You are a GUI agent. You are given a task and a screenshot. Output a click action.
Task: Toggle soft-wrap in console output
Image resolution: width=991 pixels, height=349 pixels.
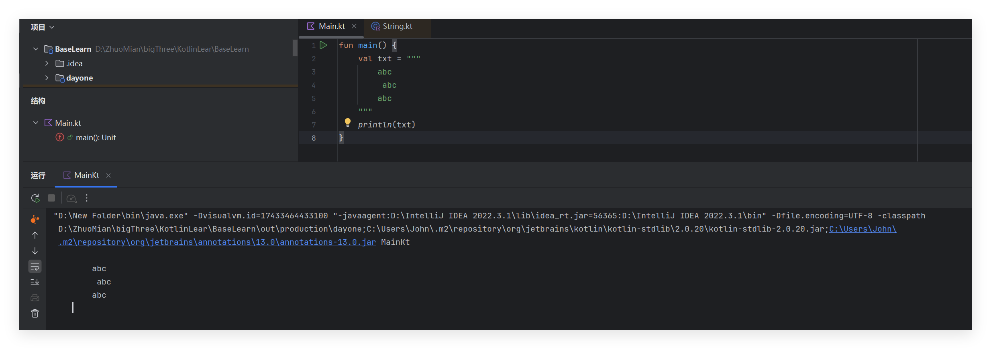[x=35, y=266]
